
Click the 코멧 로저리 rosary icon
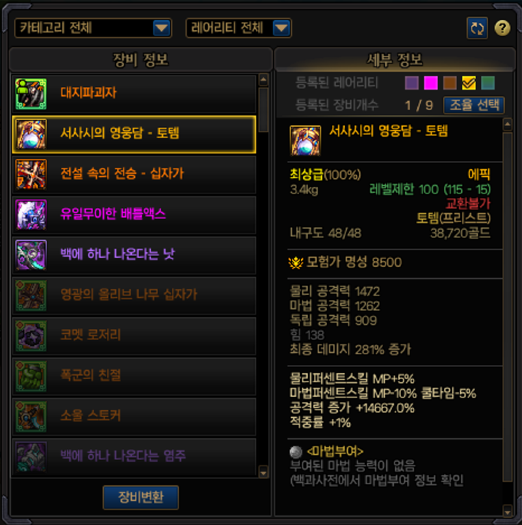31,335
